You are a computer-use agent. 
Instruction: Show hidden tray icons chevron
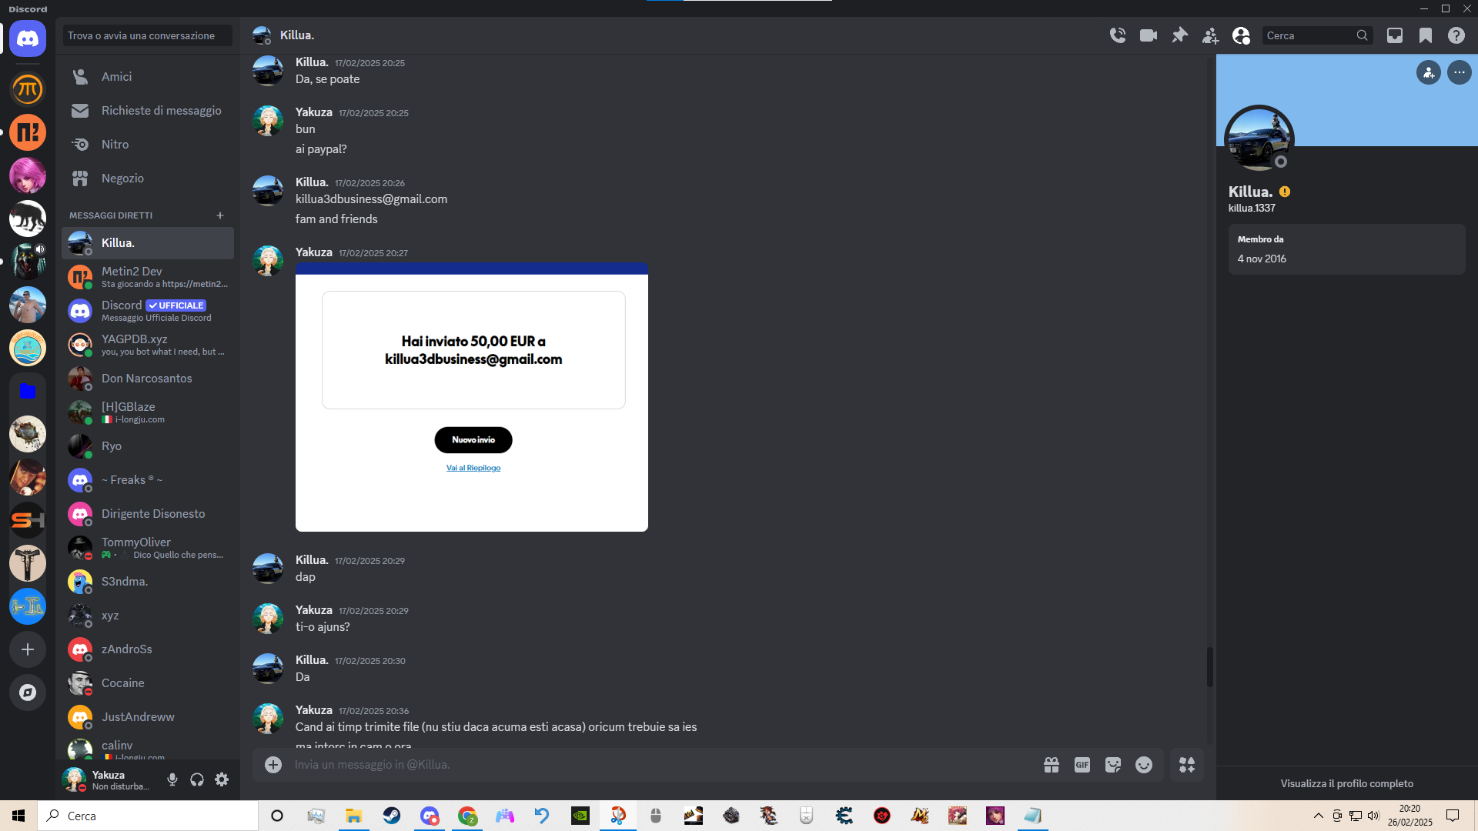click(x=1319, y=816)
